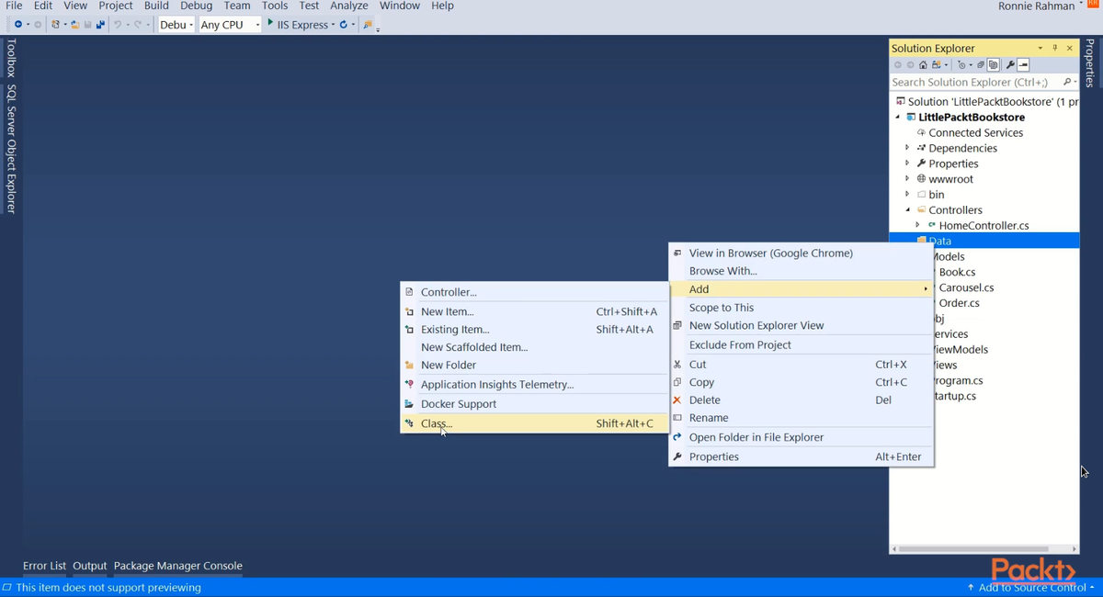Open the Build menu
This screenshot has width=1103, height=597.
(x=156, y=6)
